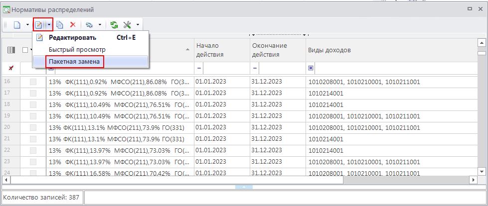Viewport: 488px width, 206px height.
Task: Click the sort arrow in name column header
Action: click(187, 50)
